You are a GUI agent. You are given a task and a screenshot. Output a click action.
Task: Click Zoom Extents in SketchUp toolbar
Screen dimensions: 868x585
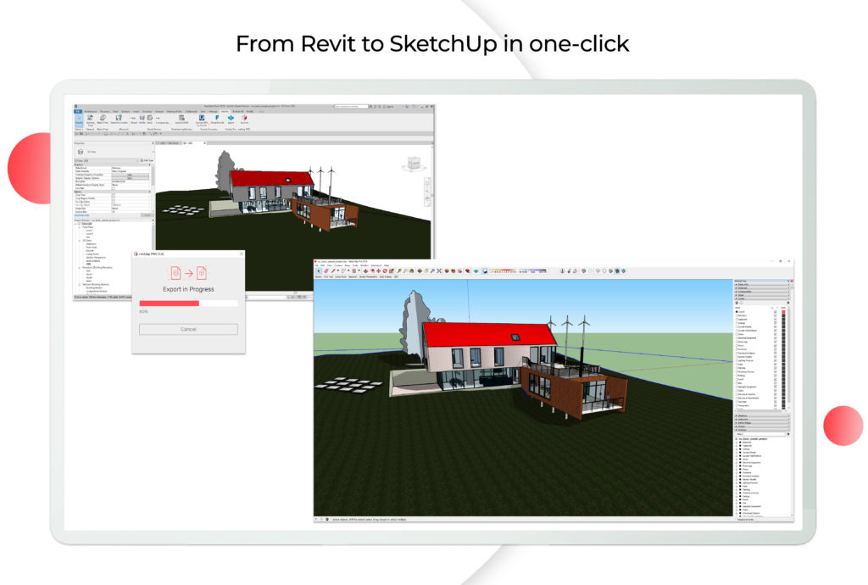439,270
